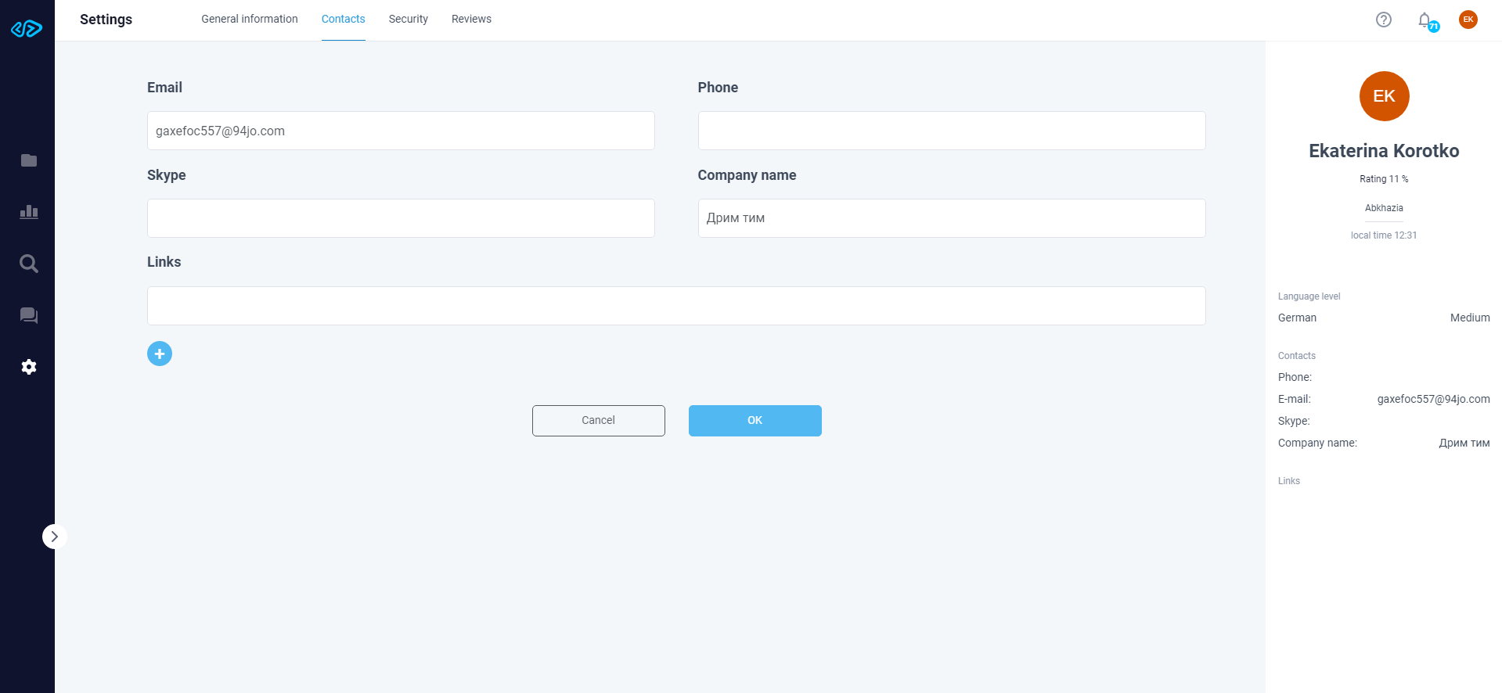Click the local time 12:31 text
Image resolution: width=1502 pixels, height=693 pixels.
1384,235
